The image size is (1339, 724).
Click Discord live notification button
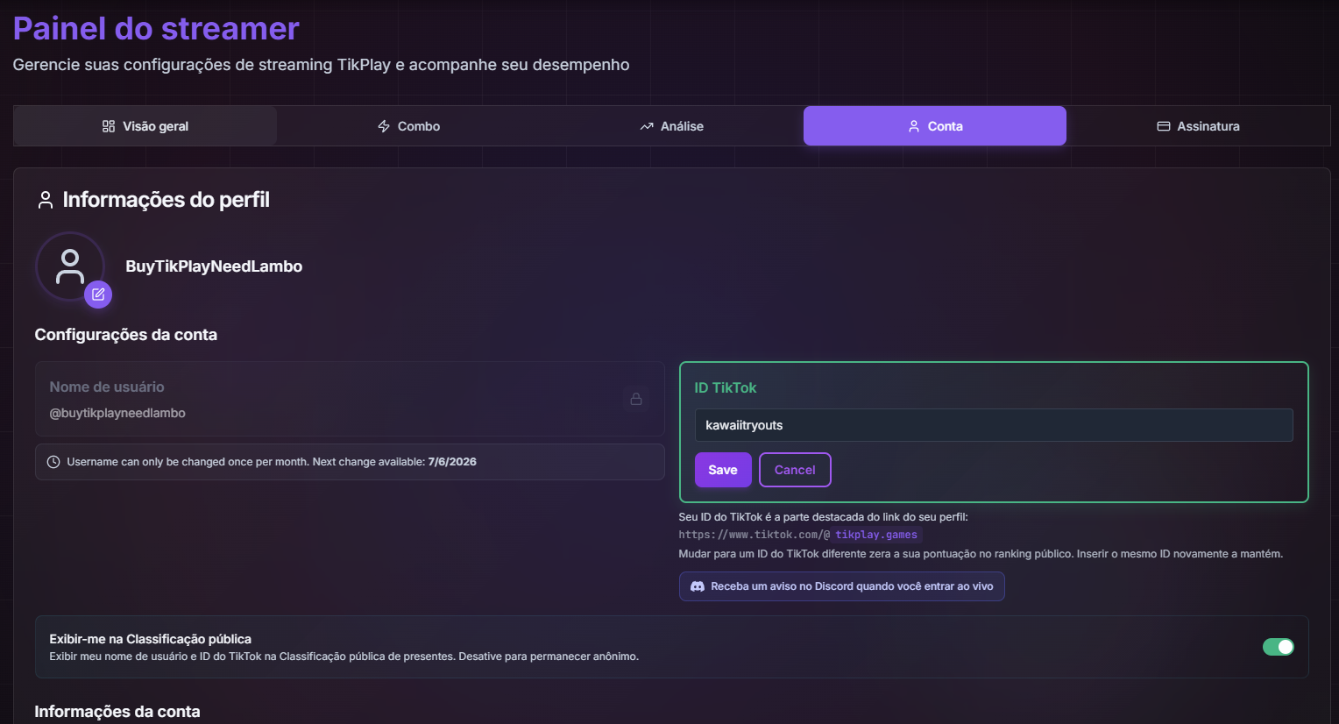coord(842,586)
